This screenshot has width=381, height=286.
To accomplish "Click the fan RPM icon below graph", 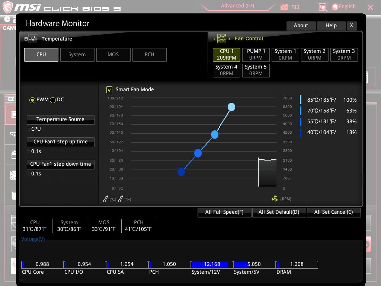I will coord(275,199).
